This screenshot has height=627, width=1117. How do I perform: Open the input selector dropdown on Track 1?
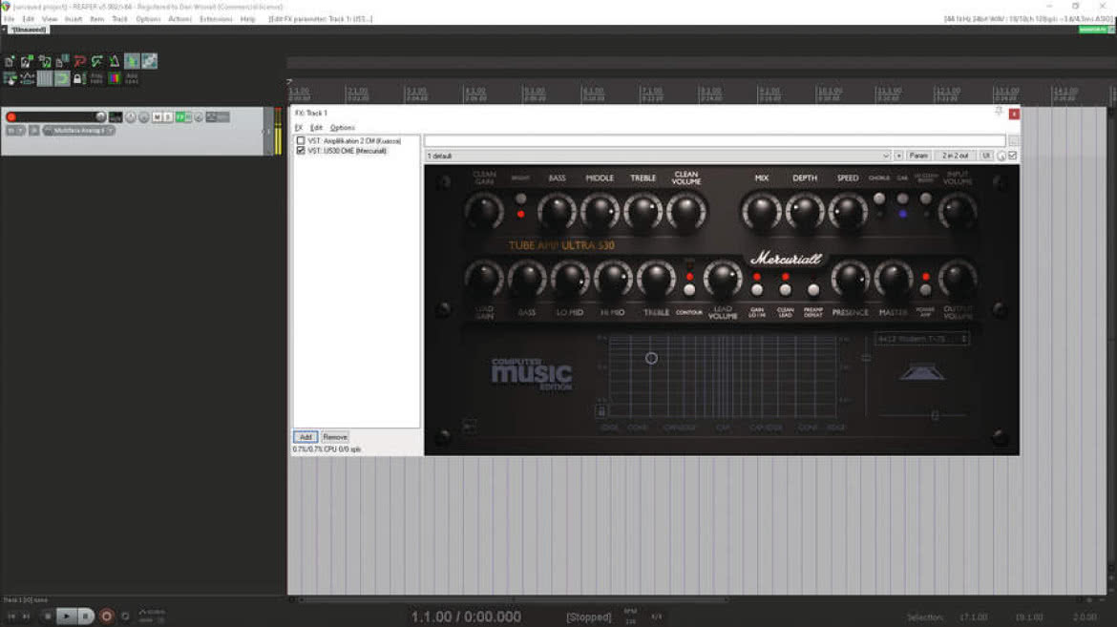pos(80,131)
